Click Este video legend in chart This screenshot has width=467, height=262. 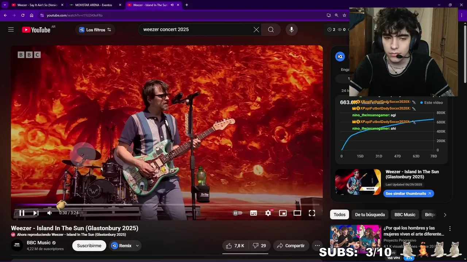pos(432,103)
